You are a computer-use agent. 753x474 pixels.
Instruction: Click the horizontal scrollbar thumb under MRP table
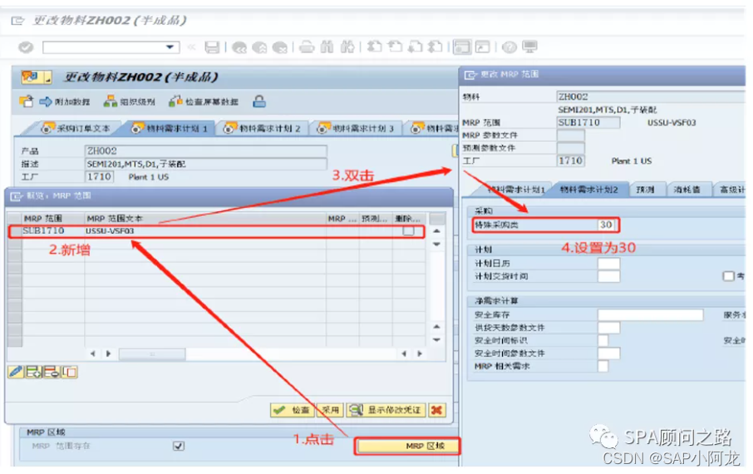click(x=152, y=353)
